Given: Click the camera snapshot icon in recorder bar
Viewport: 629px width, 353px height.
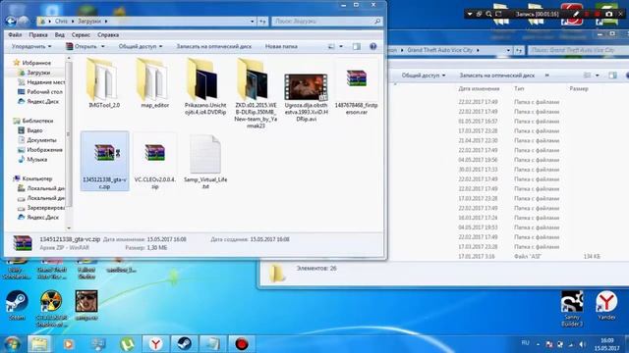Looking at the screenshot, I should coord(609,14).
